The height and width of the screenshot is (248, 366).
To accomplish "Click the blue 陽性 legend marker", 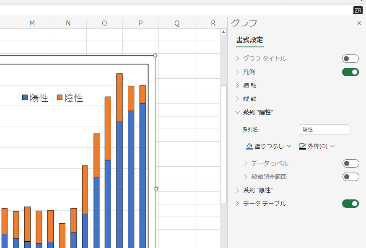I will (x=25, y=98).
